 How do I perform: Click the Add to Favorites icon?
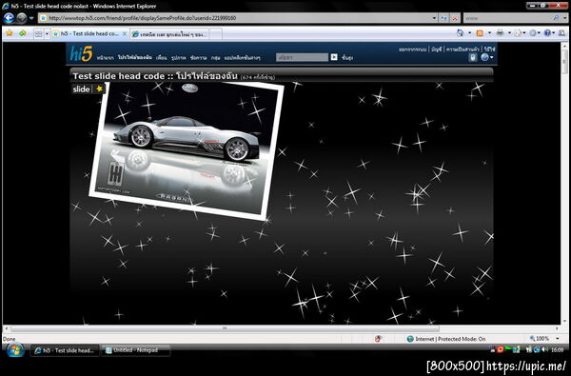click(23, 33)
